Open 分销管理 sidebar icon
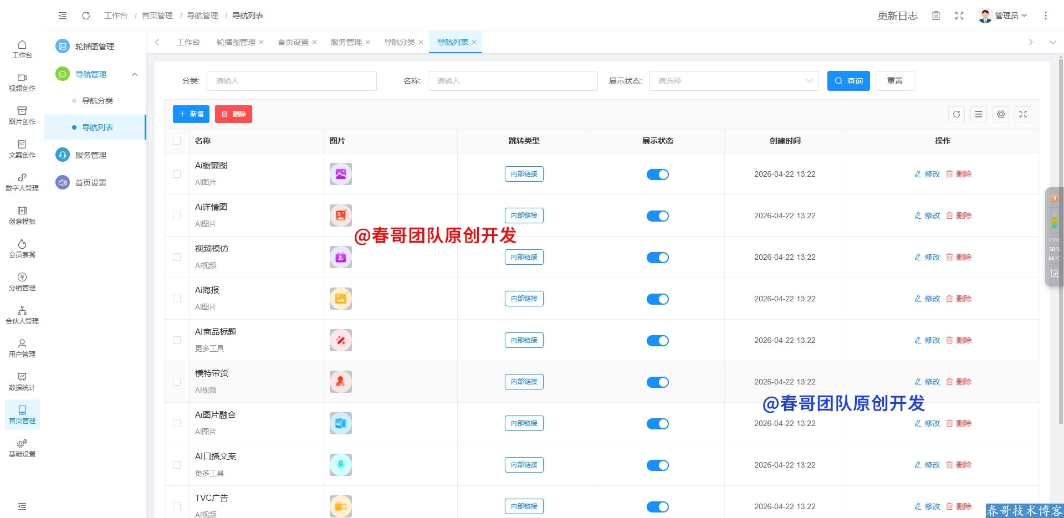The height and width of the screenshot is (518, 1064). pos(22,282)
